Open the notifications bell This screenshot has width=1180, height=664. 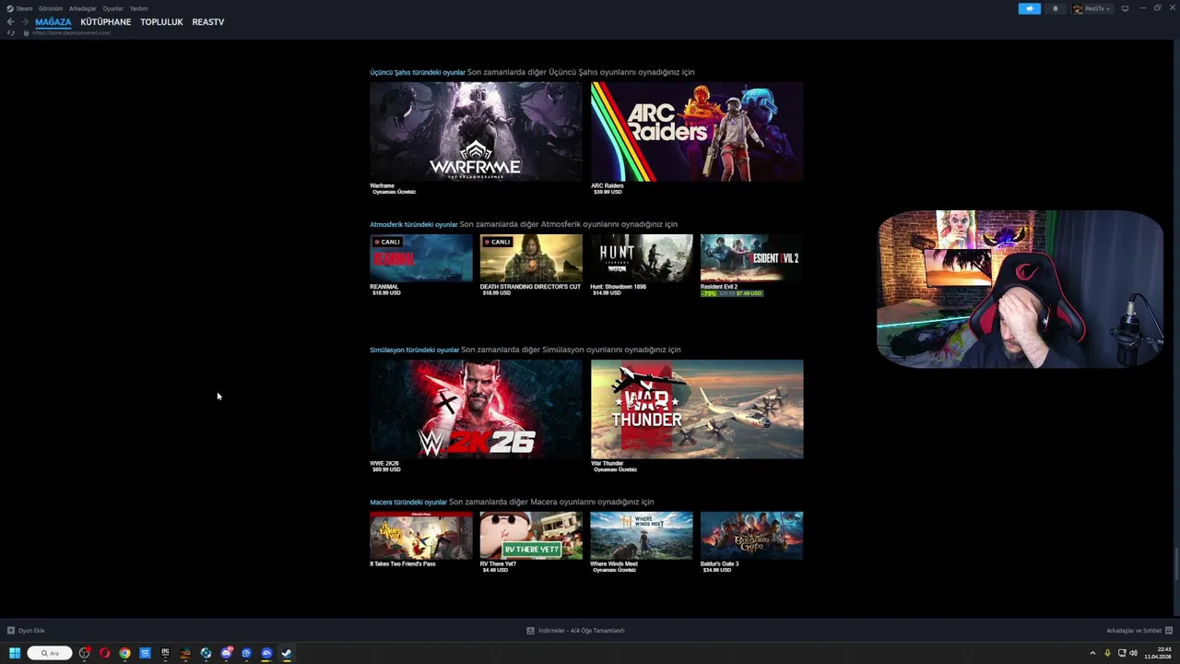pos(1056,8)
